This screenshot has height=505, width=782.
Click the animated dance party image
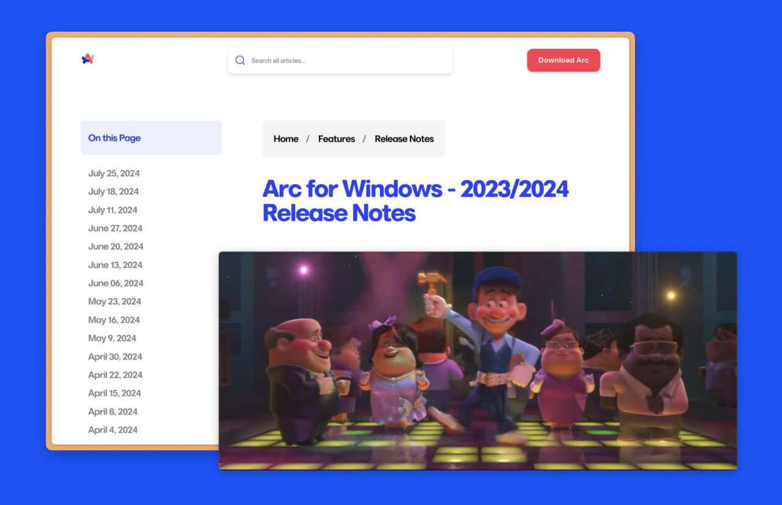477,360
